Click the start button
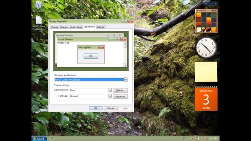 coord(39,138)
